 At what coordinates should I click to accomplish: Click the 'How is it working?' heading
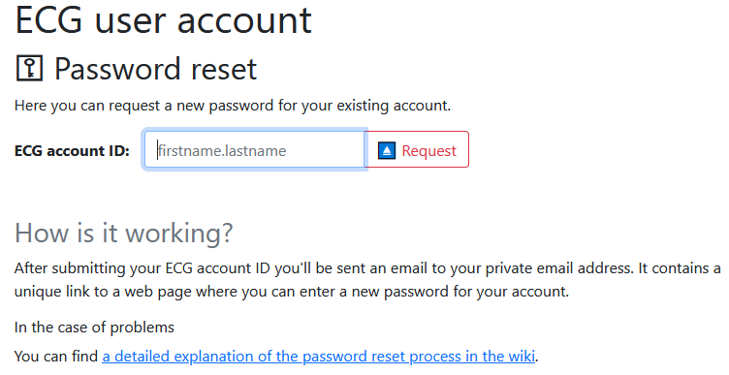coord(124,233)
